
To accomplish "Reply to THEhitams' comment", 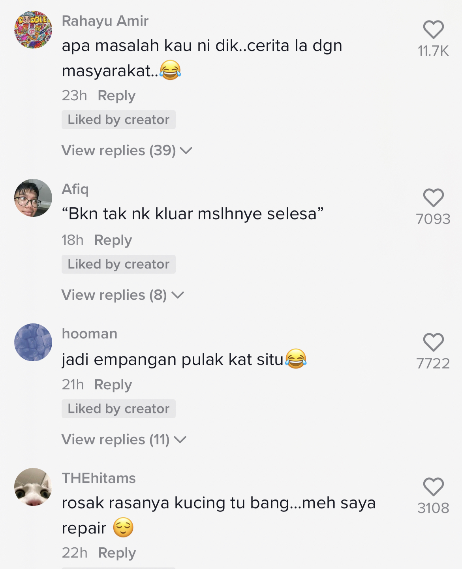I will [x=117, y=553].
